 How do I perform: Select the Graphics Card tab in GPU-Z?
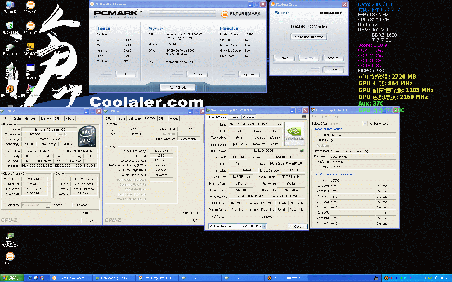pyautogui.click(x=217, y=117)
